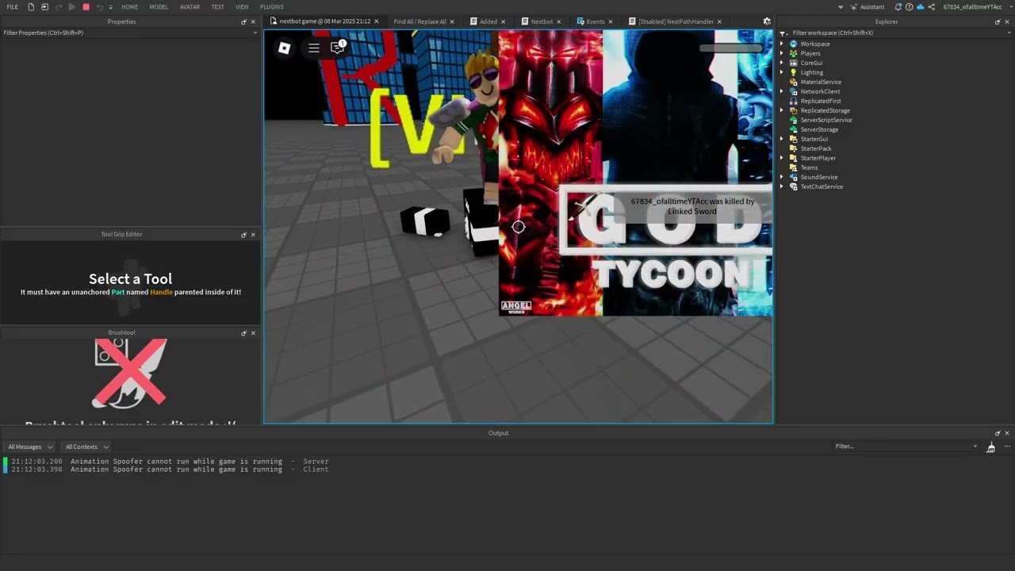Click the undo arrow in quick toolbar
This screenshot has height=571, width=1015.
(x=100, y=7)
